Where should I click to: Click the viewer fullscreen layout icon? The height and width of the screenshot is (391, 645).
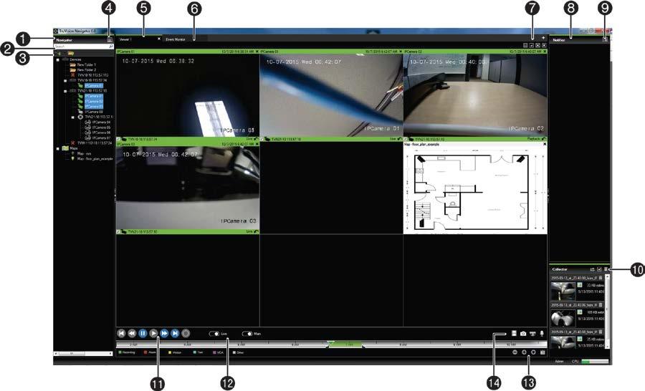coord(537,45)
